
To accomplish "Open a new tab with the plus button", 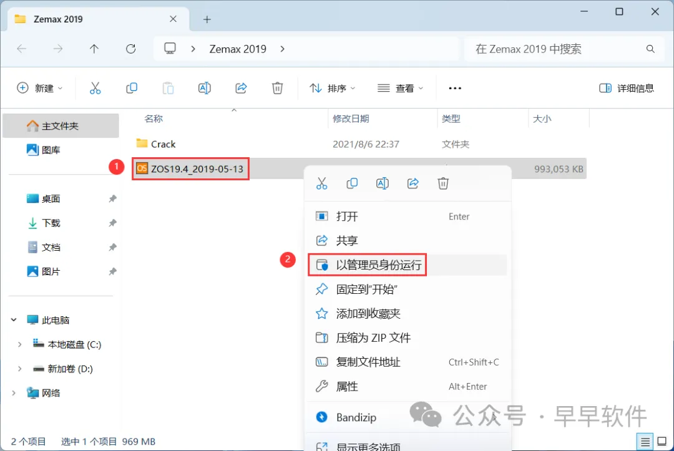I will (x=207, y=19).
